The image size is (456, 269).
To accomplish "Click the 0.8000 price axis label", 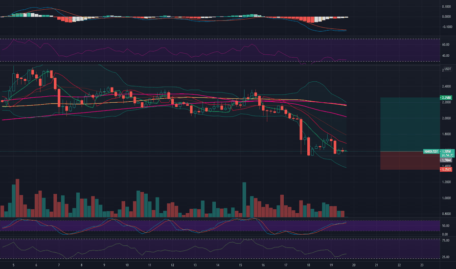I will tap(446, 214).
